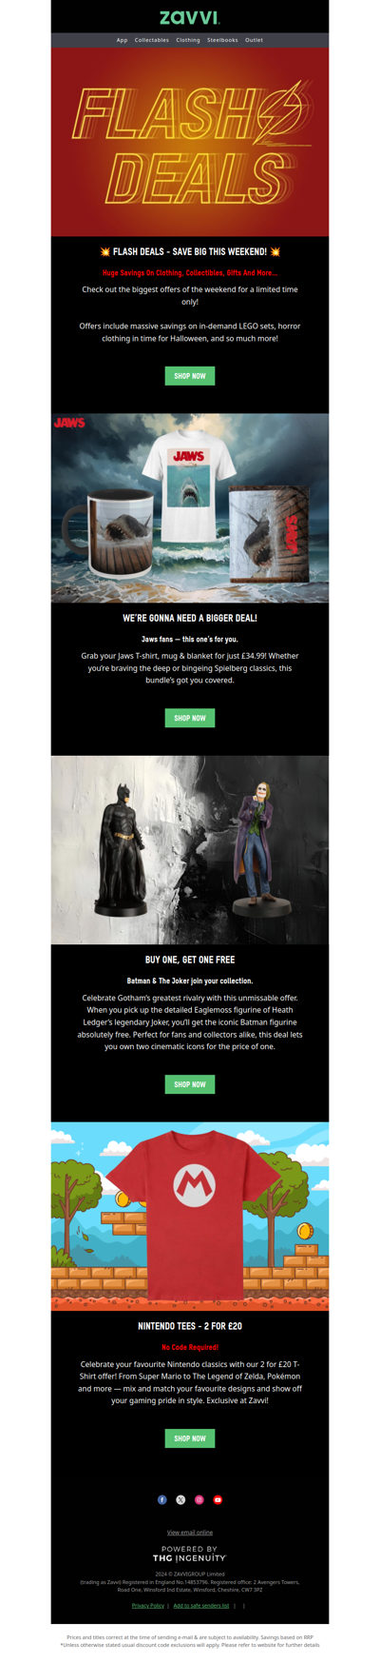This screenshot has width=380, height=1664.
Task: Click Shop Now under Nintendo Tees offer
Action: (x=190, y=1438)
